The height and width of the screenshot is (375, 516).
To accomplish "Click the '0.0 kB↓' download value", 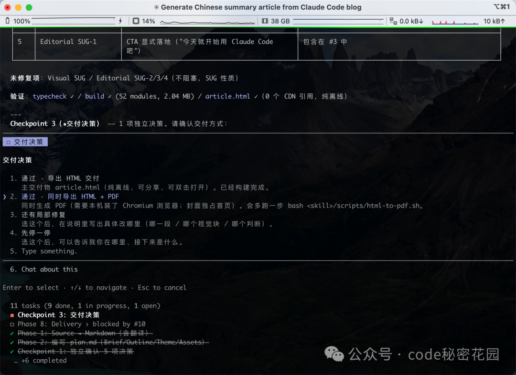I will click(411, 21).
